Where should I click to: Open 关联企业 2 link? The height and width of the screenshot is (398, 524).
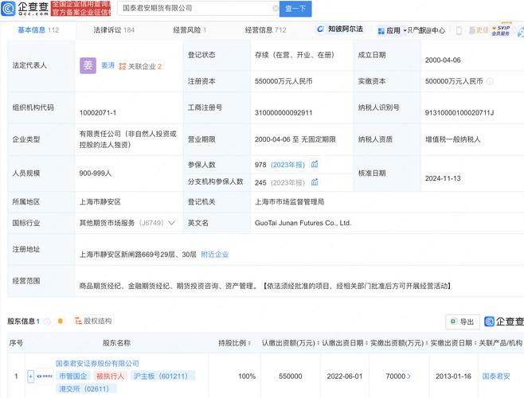click(x=140, y=66)
